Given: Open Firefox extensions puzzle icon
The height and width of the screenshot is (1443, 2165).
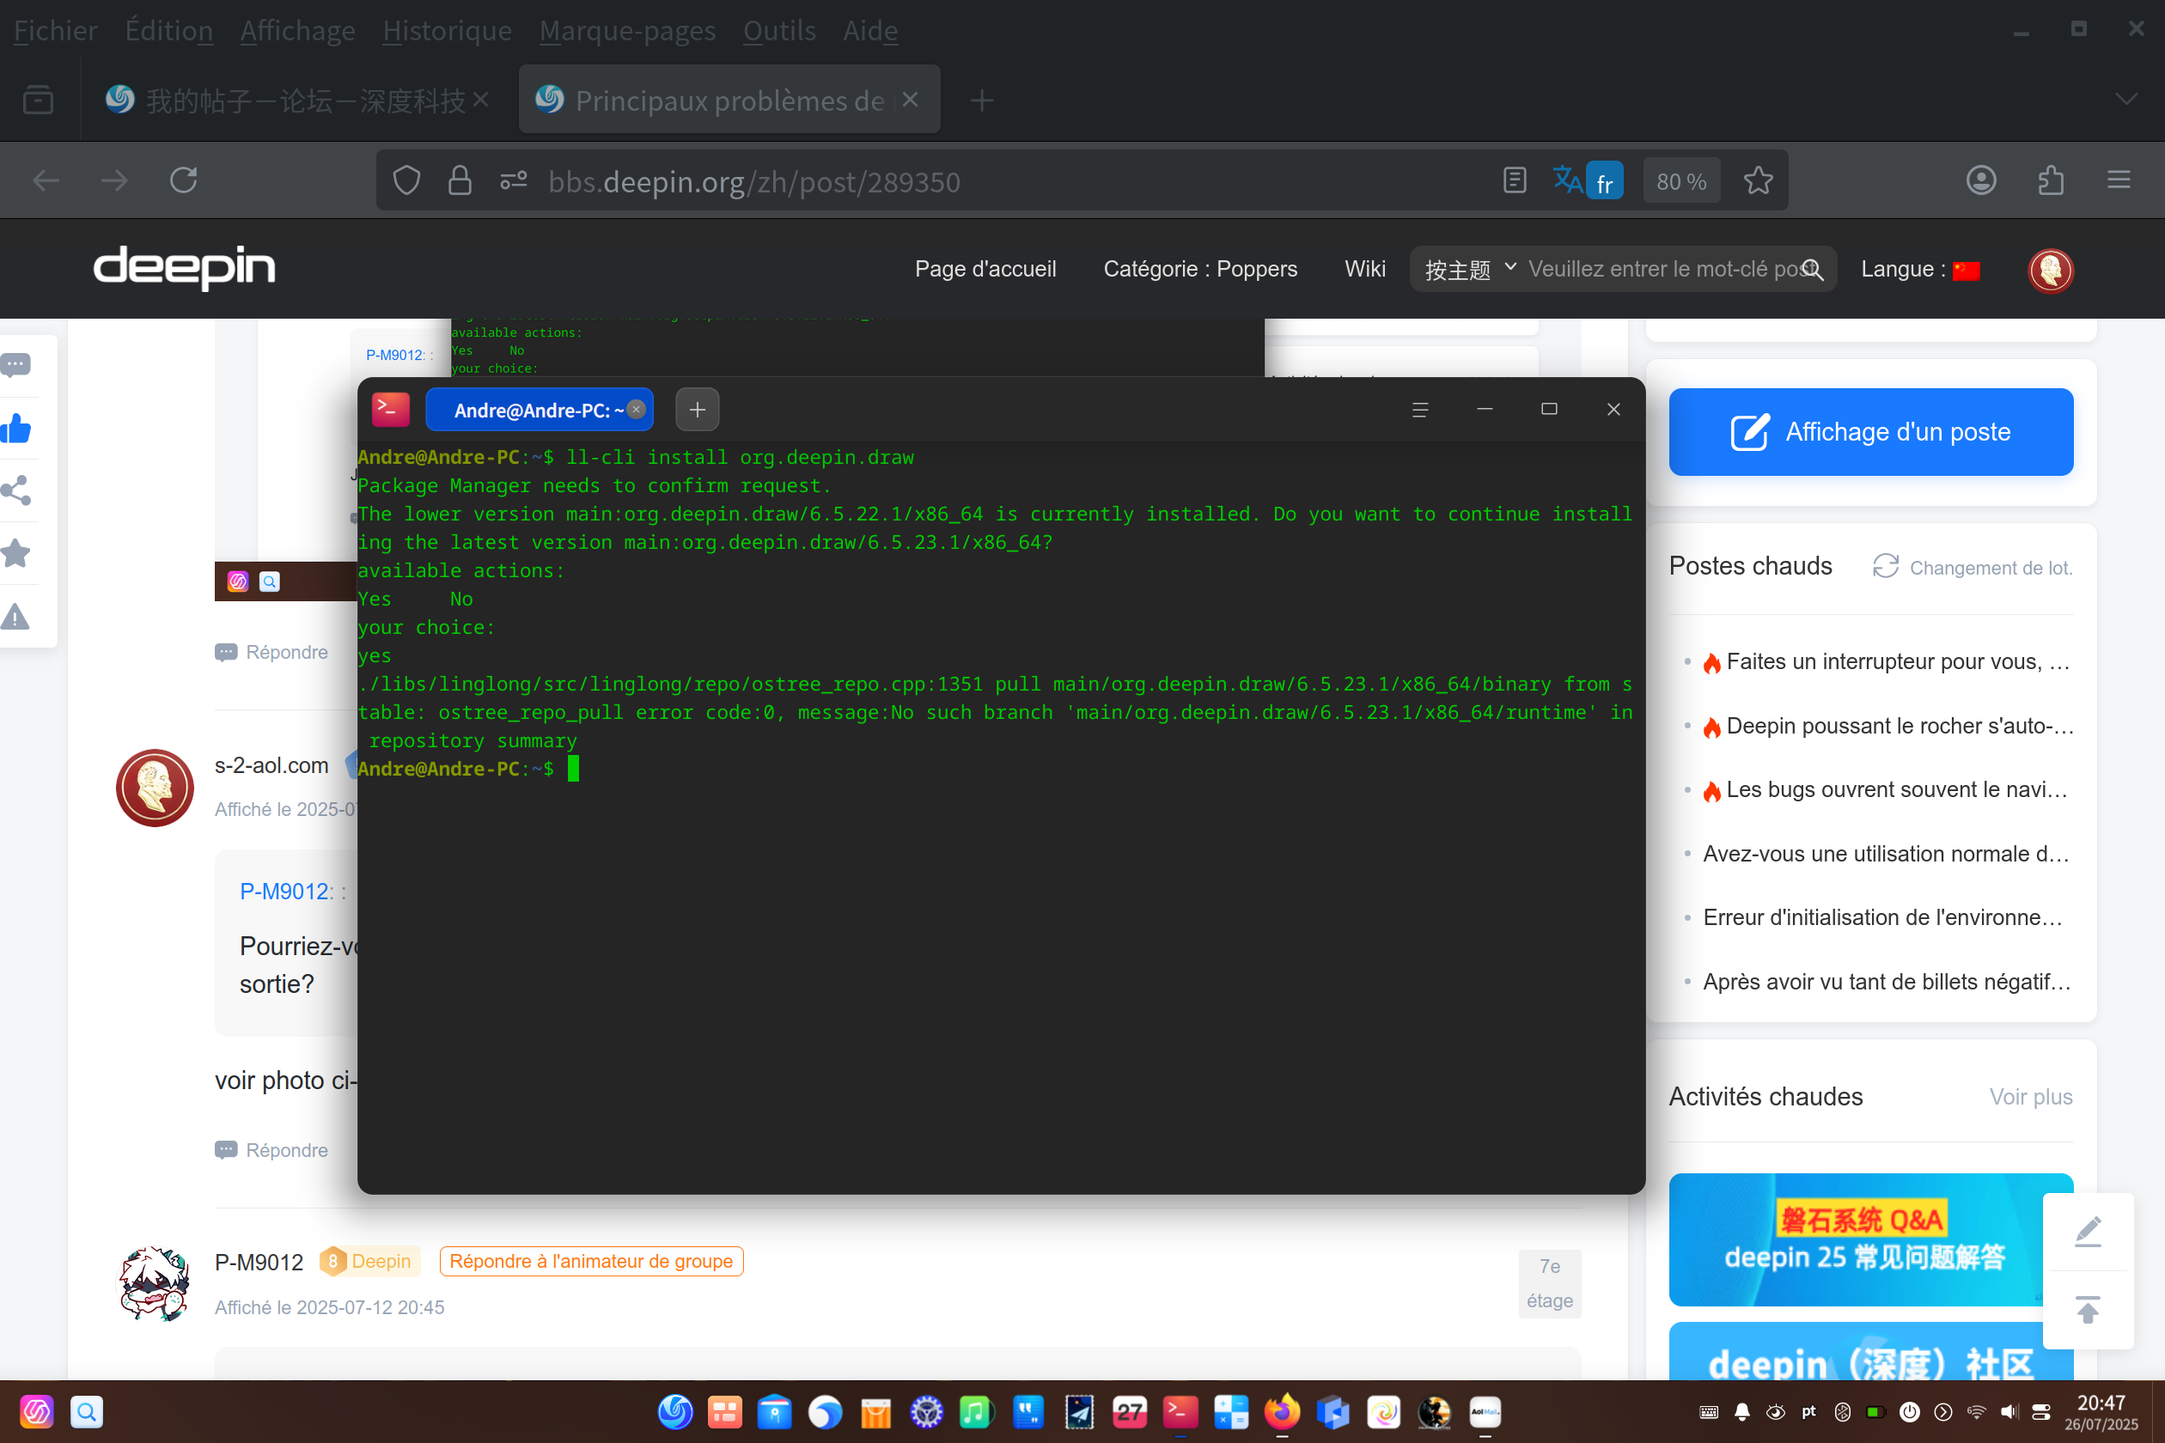Looking at the screenshot, I should point(2050,180).
